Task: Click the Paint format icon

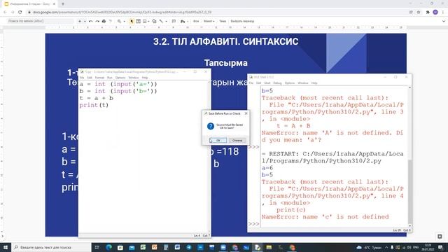Action: [x=111, y=21]
